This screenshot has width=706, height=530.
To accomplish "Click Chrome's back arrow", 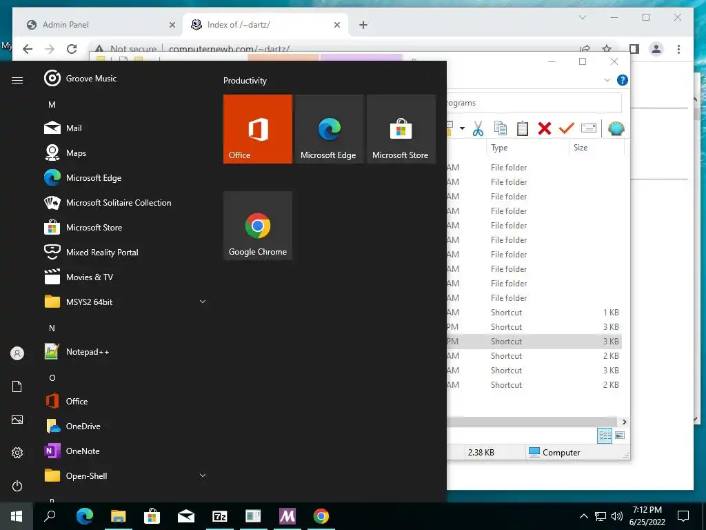I will click(28, 49).
